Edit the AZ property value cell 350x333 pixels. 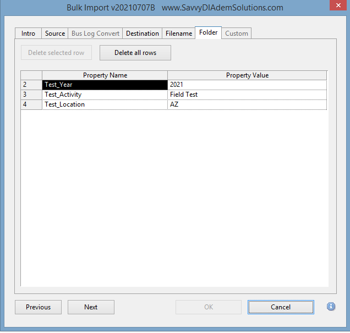pyautogui.click(x=247, y=104)
